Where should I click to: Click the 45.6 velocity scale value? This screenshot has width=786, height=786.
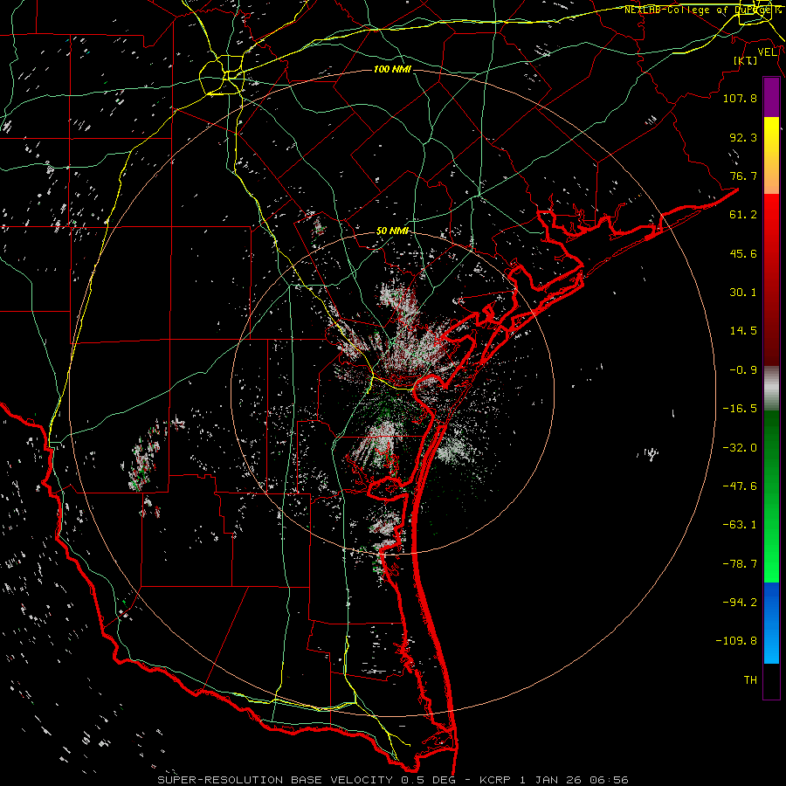[743, 253]
